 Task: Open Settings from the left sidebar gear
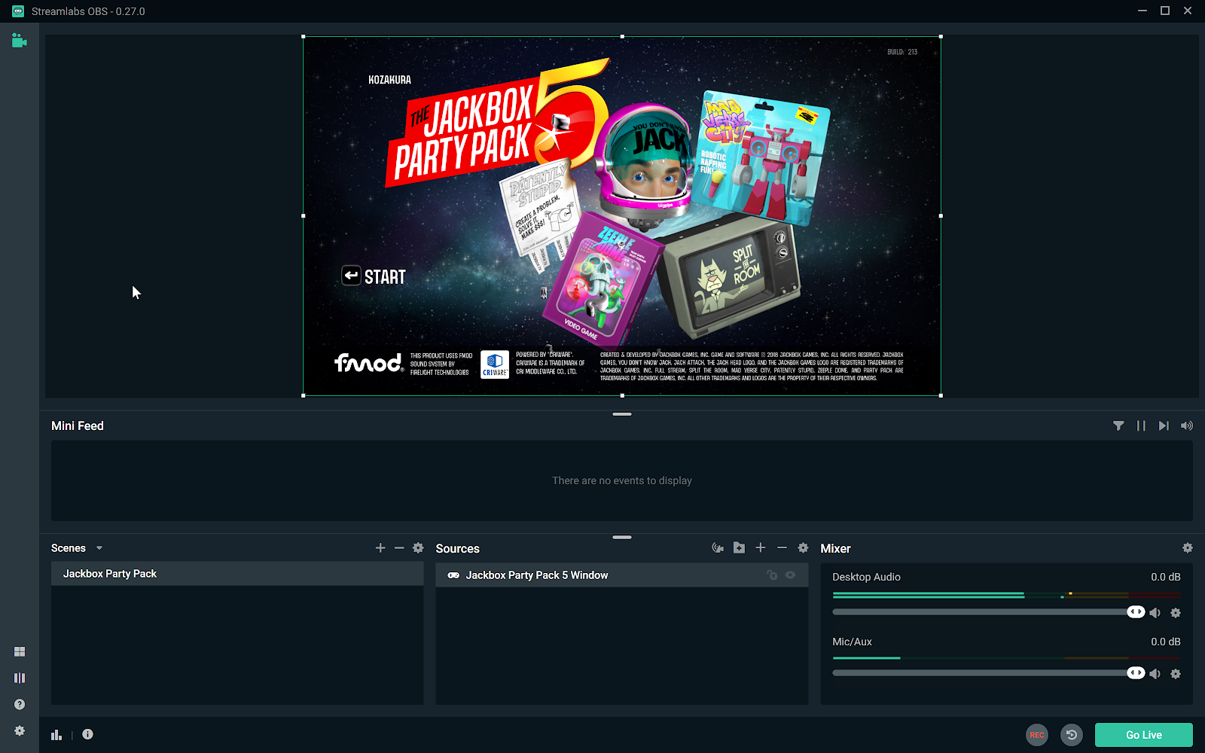click(20, 730)
